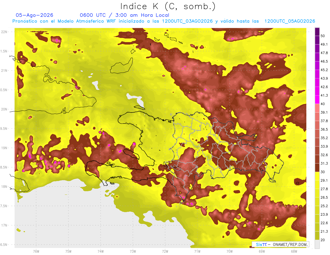
Task: Click the "74W" longitude label
Action: coord(101,251)
